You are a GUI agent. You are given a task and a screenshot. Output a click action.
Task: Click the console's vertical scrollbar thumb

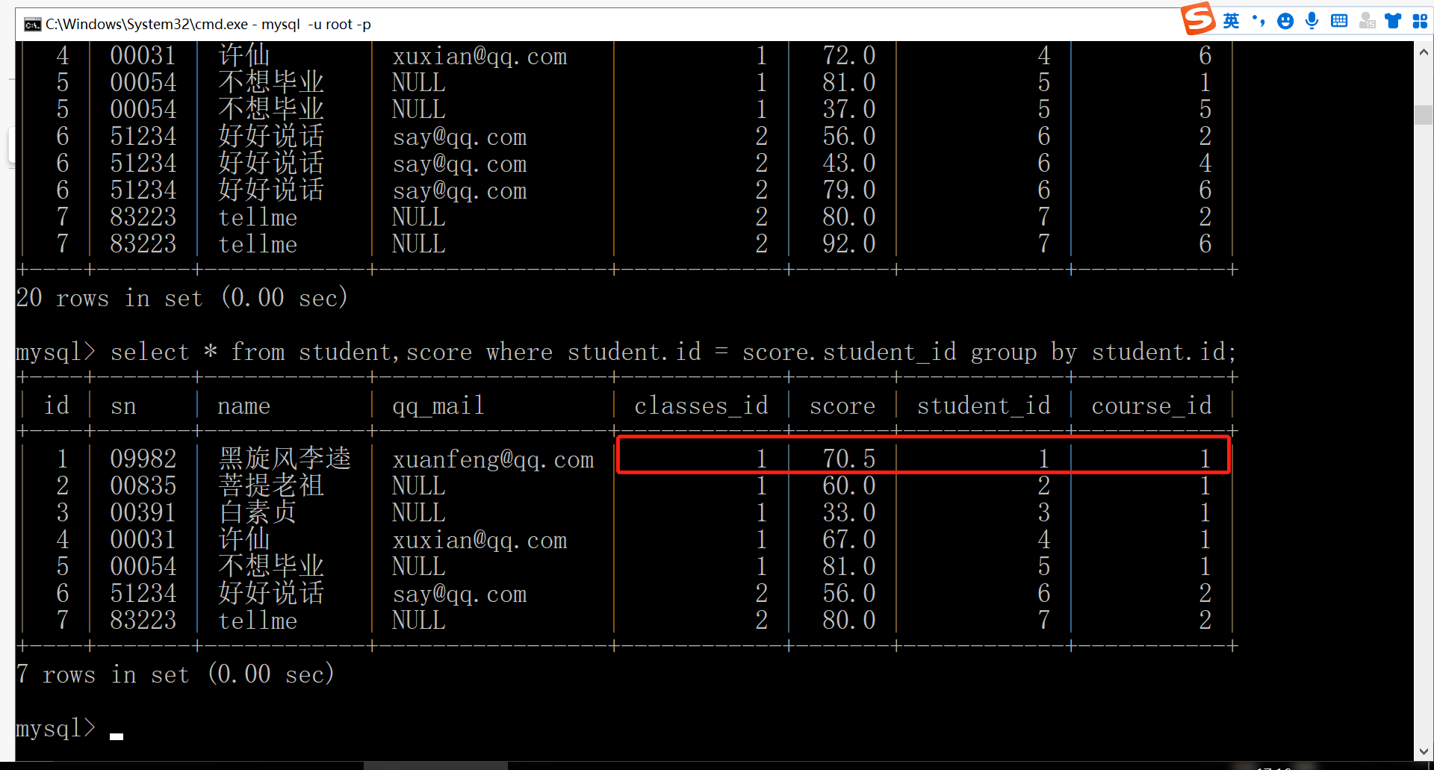tap(1424, 115)
